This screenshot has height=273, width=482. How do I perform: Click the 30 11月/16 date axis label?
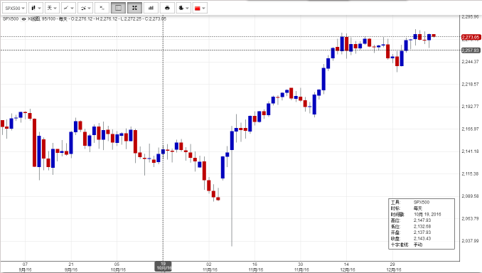click(x=301, y=267)
